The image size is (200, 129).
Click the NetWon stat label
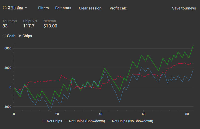50,21
